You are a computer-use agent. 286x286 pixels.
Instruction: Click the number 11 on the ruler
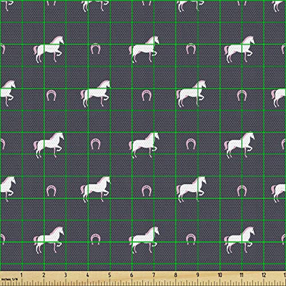point(241,275)
